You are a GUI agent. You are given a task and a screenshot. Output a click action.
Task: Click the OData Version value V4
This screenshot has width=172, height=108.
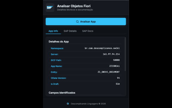pos(118,78)
